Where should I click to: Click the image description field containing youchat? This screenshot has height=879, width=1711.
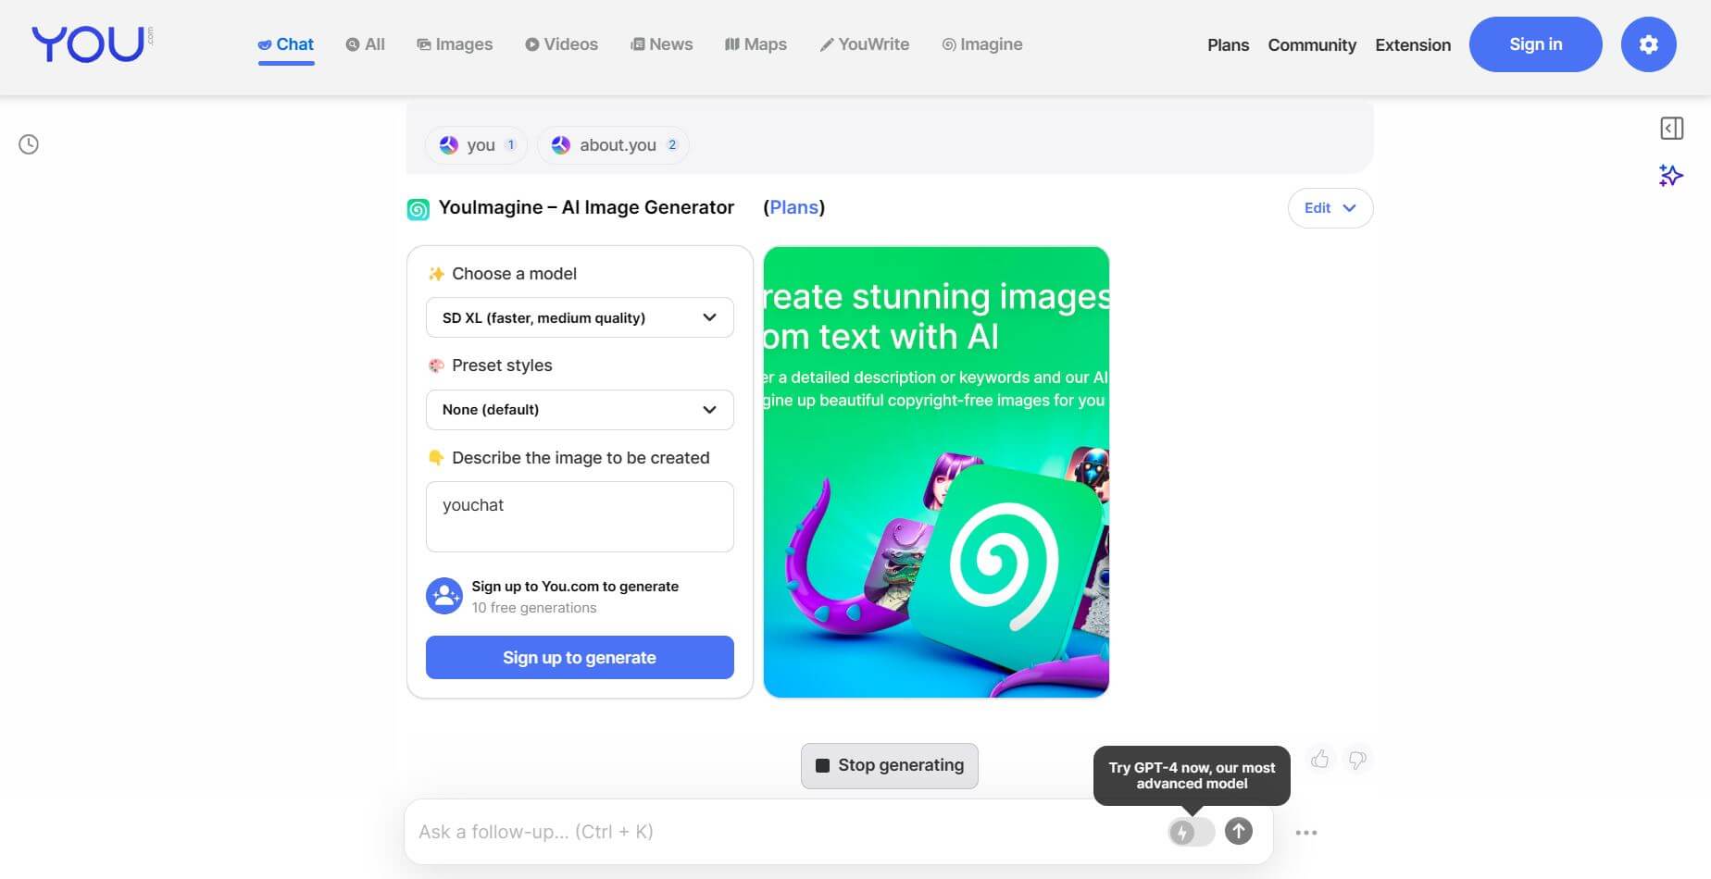click(580, 516)
